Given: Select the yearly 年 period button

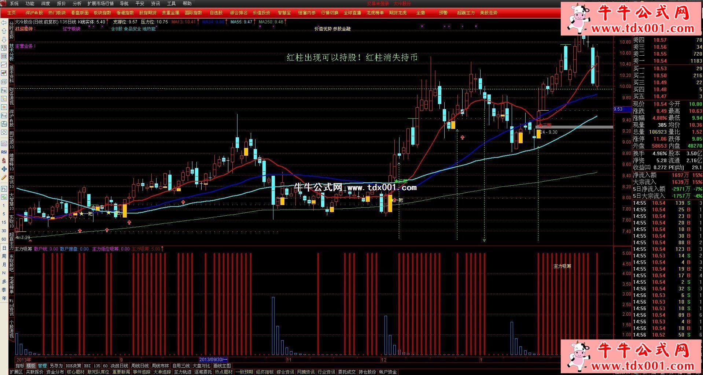Looking at the screenshot, I should click(4, 298).
